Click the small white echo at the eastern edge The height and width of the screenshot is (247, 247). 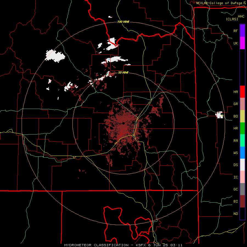[x=219, y=115]
